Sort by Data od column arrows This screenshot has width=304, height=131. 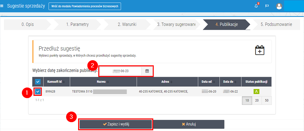[x=214, y=82]
